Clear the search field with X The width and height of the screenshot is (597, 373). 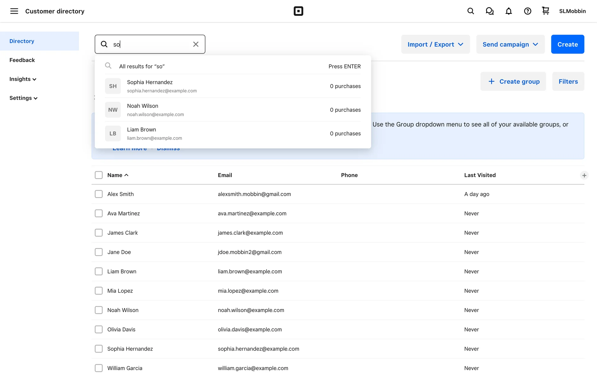point(196,44)
